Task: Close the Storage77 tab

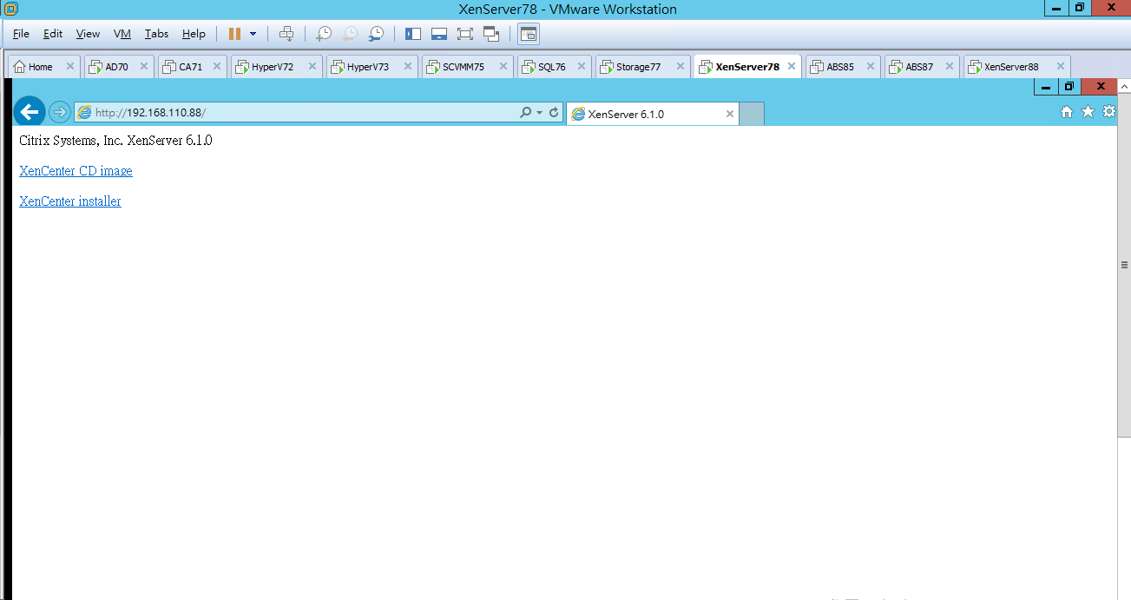Action: 681,67
